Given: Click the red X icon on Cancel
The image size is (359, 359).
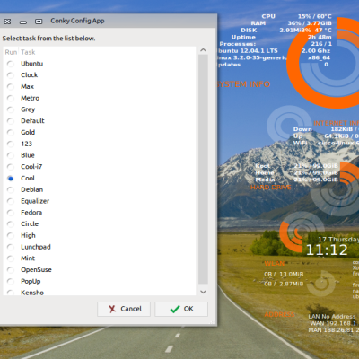Looking at the screenshot, I should coord(112,309).
